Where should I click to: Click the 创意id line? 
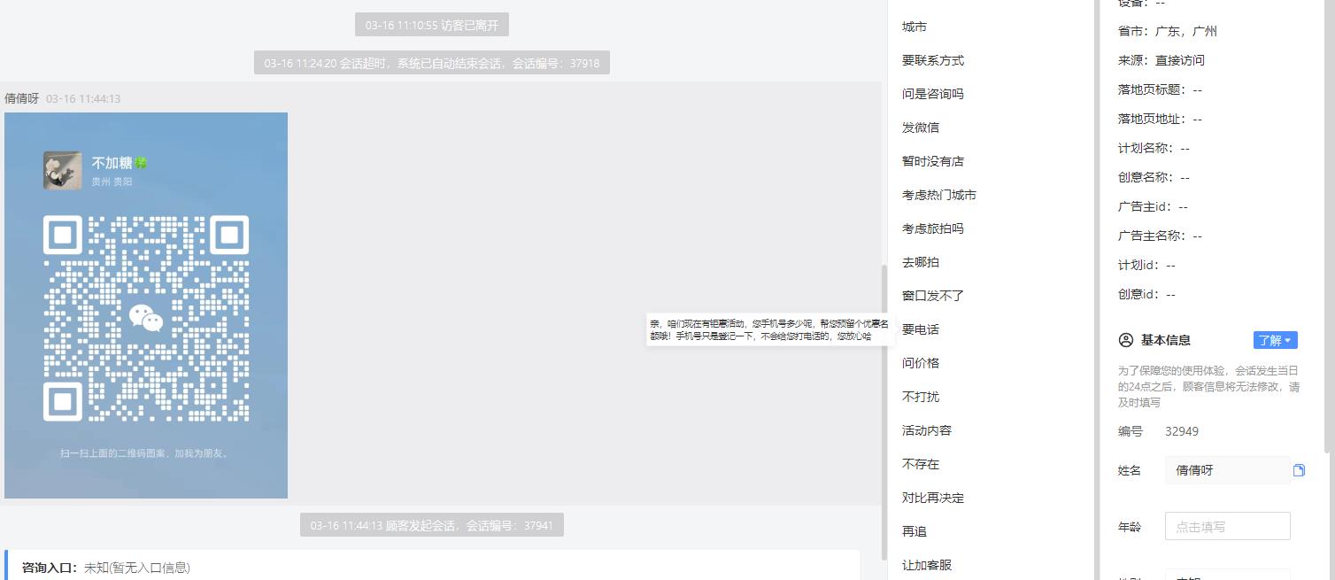pyautogui.click(x=1146, y=294)
